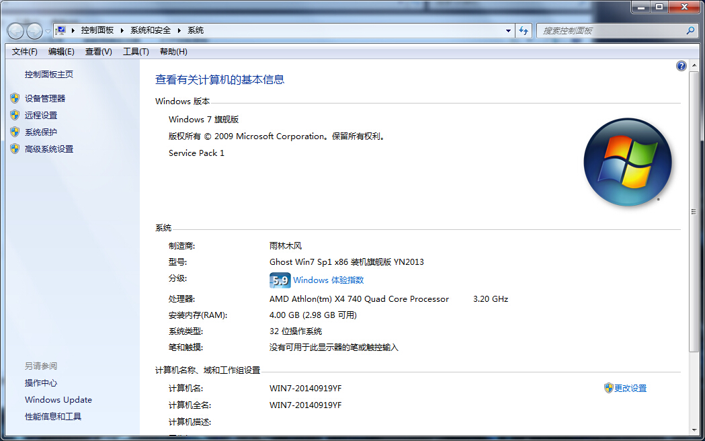Viewport: 705px width, 441px height.
Task: Click the Back navigation arrow button
Action: (x=15, y=31)
